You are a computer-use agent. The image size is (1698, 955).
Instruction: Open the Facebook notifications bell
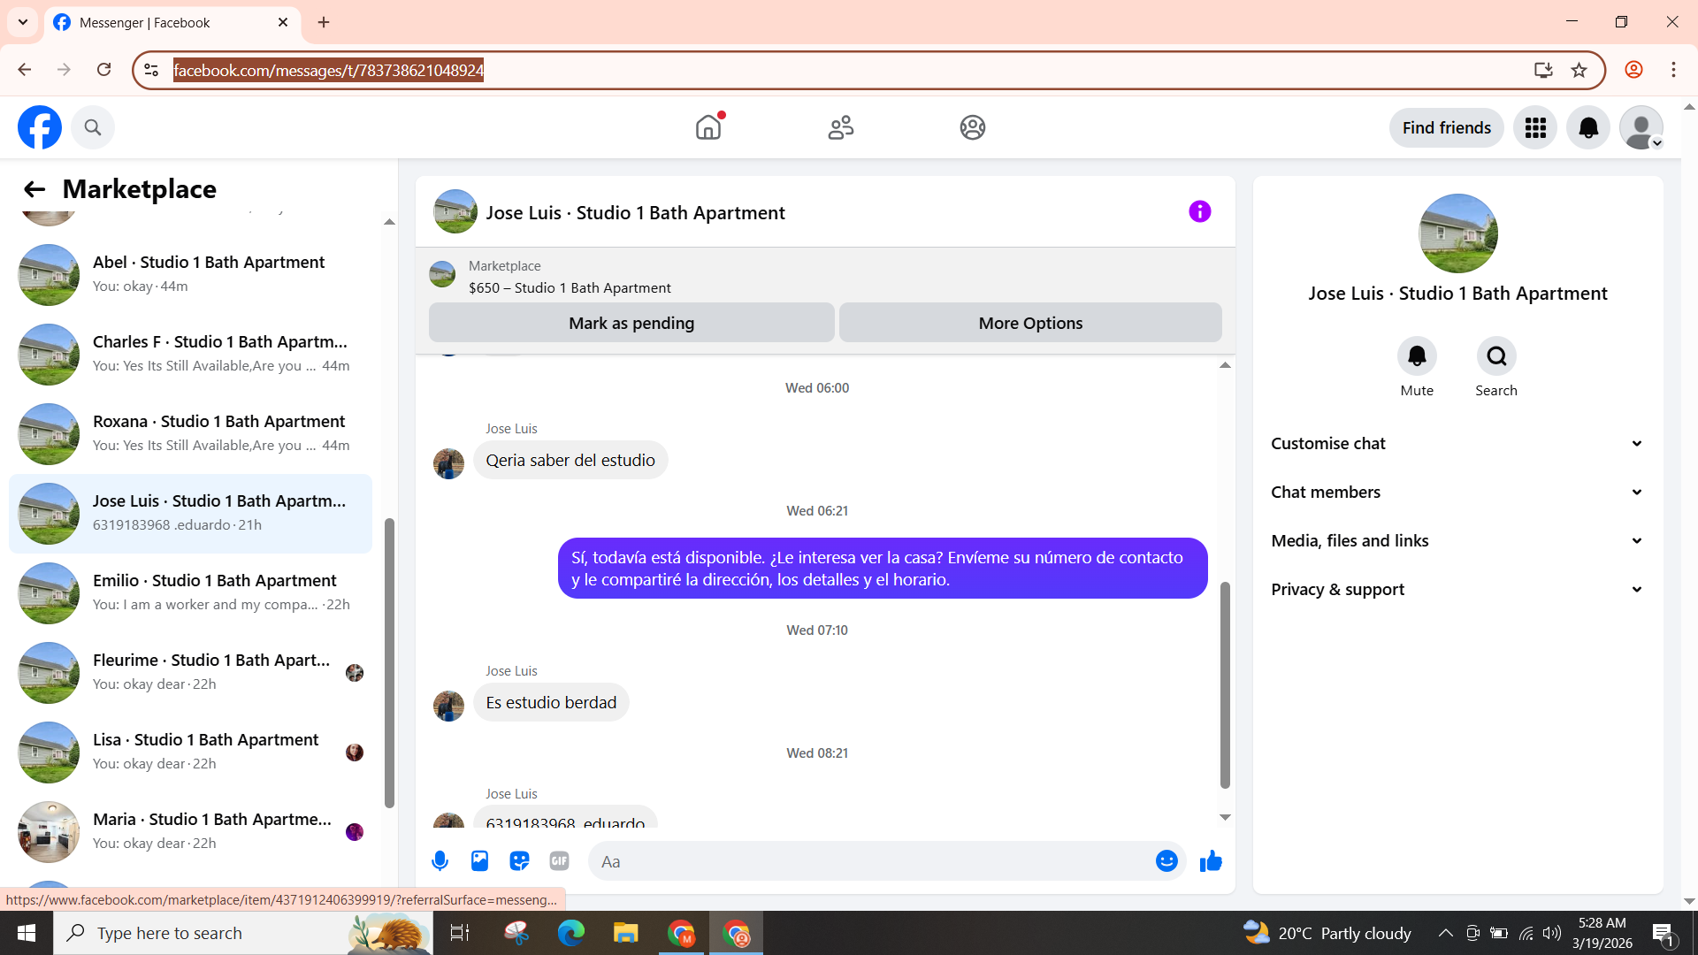pyautogui.click(x=1588, y=128)
